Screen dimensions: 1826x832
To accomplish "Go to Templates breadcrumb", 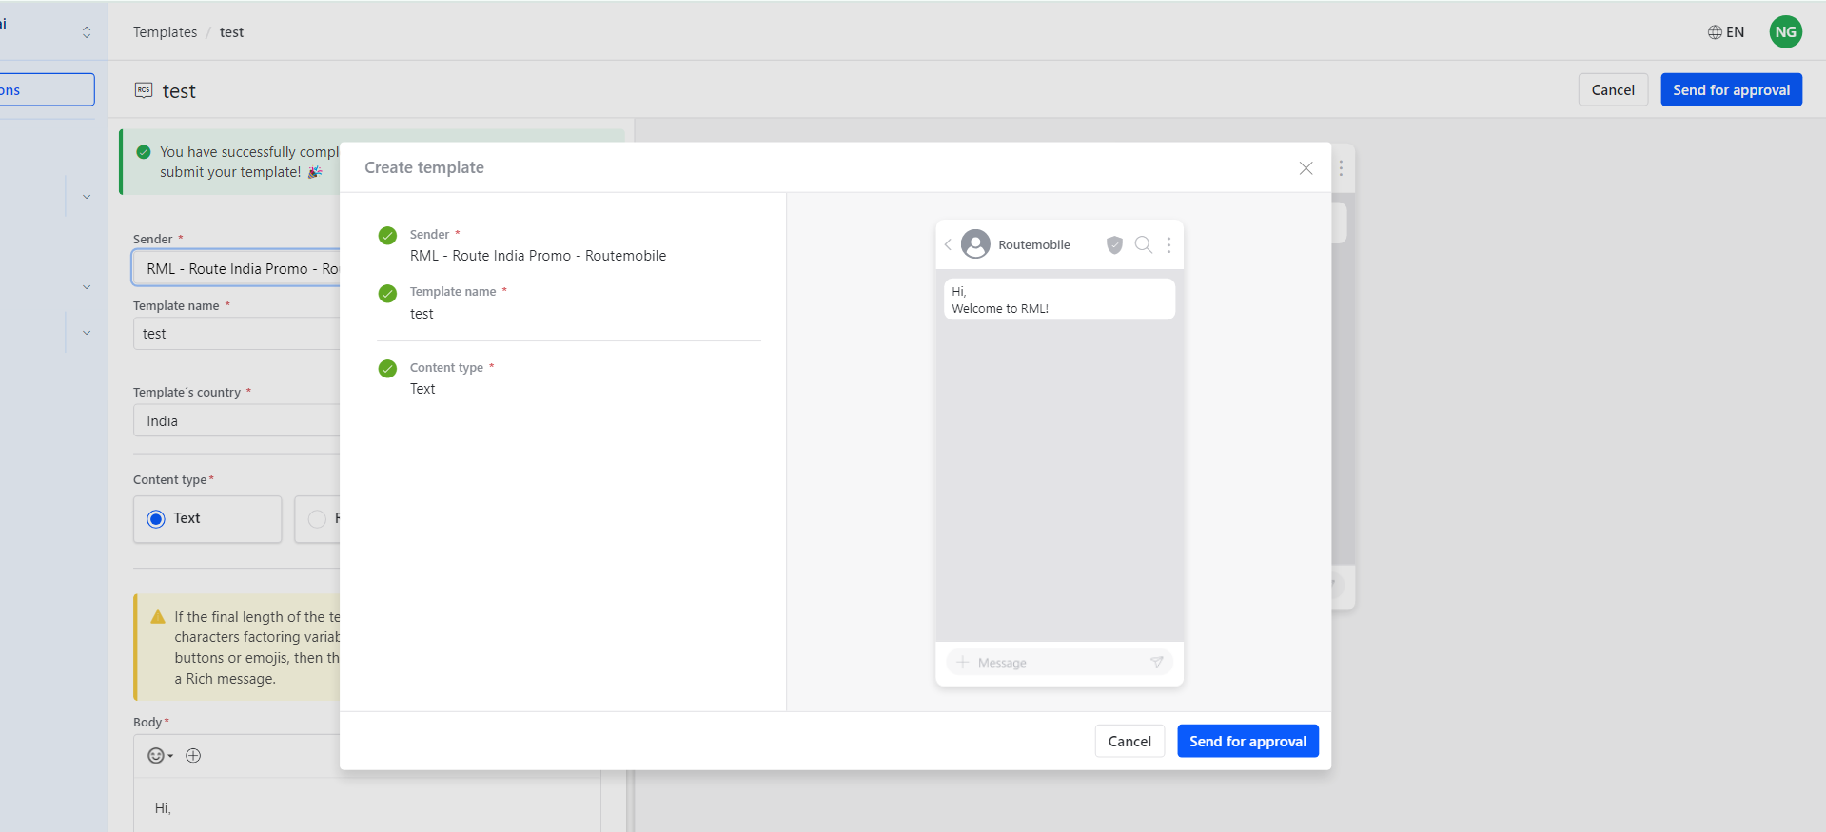I will click(x=165, y=31).
